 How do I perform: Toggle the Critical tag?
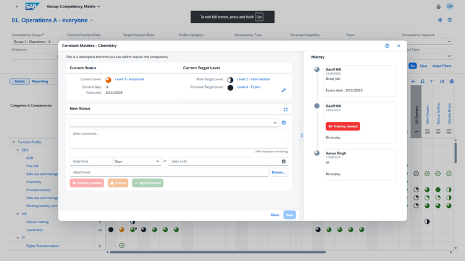tap(118, 183)
